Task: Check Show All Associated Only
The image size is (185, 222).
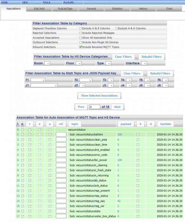Action: (81, 38)
